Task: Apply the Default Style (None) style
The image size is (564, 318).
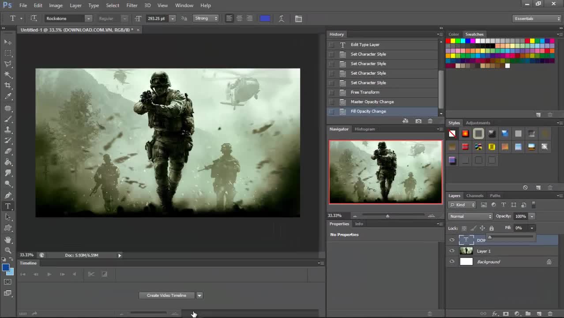Action: pyautogui.click(x=452, y=133)
